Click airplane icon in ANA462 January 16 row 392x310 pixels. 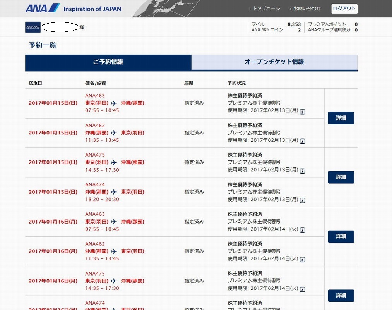[x=114, y=251]
